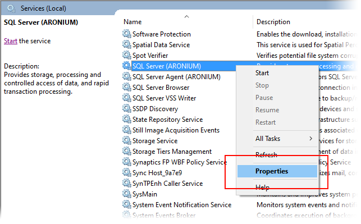361x224 pixels.
Task: Choose Resume in the context menu
Action: click(x=277, y=110)
